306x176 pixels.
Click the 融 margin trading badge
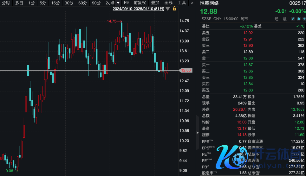pos(284,19)
